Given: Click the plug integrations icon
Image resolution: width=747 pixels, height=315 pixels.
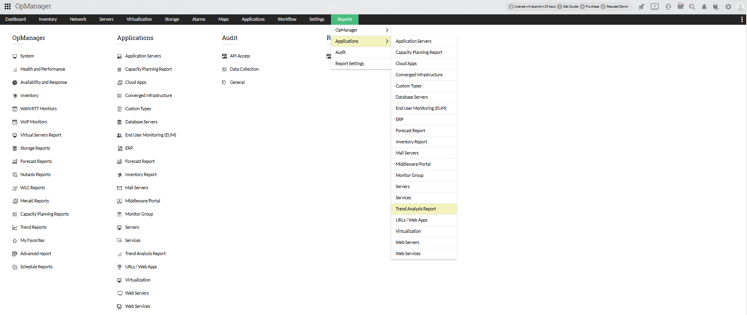Looking at the screenshot, I should [716, 7].
